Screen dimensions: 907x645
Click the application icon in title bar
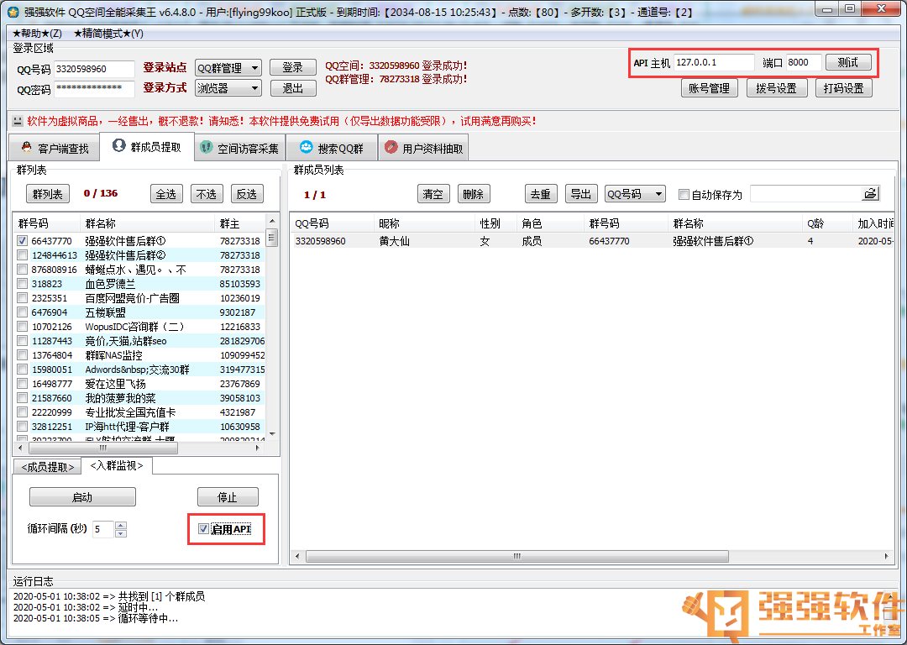point(13,12)
